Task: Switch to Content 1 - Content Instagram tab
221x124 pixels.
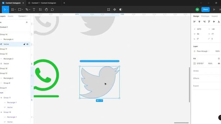Action: tap(44, 3)
